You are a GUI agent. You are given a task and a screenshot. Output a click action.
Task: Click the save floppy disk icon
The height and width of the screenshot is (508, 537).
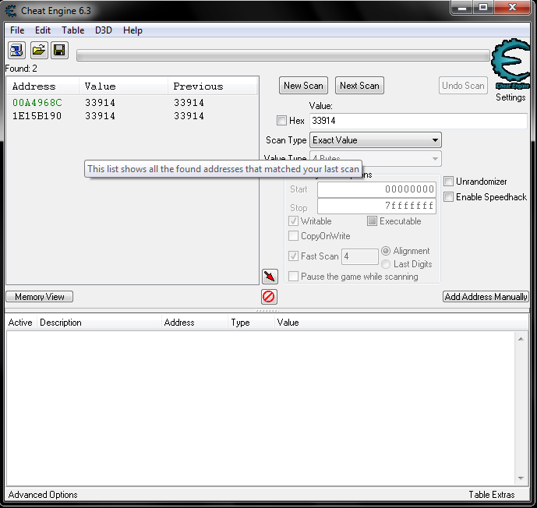[59, 51]
